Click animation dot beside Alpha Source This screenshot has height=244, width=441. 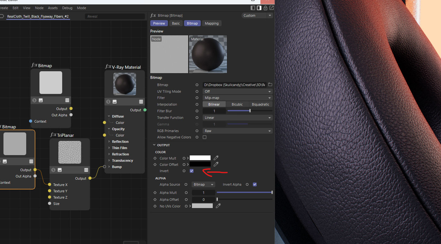[186, 184]
